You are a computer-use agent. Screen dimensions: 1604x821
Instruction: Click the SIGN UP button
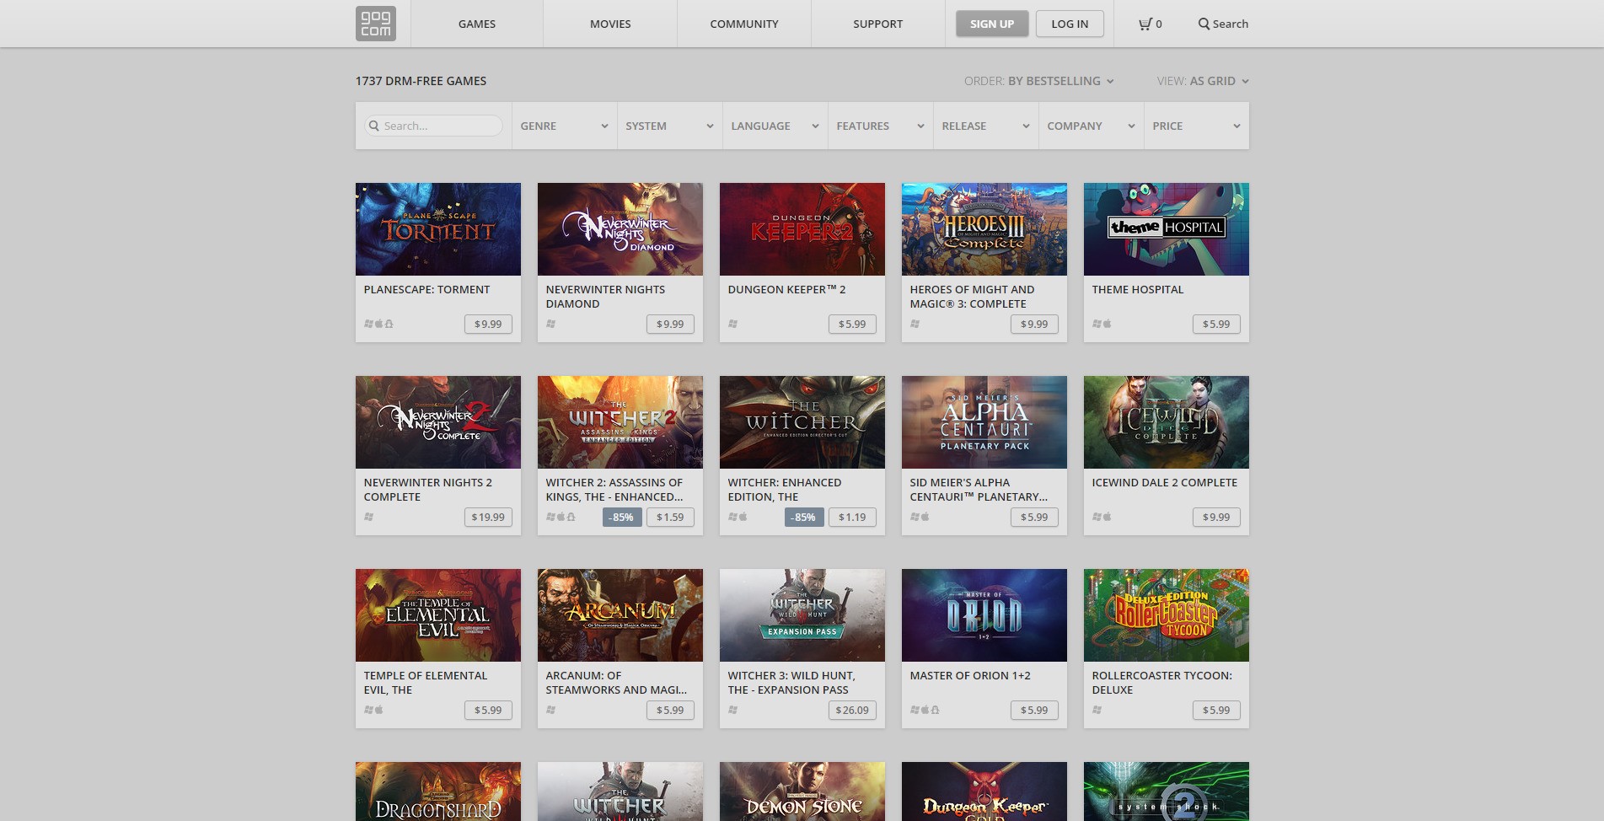(991, 24)
